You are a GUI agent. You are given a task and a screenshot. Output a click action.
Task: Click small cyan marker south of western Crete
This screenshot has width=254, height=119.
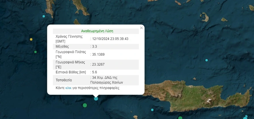click(x=152, y=110)
